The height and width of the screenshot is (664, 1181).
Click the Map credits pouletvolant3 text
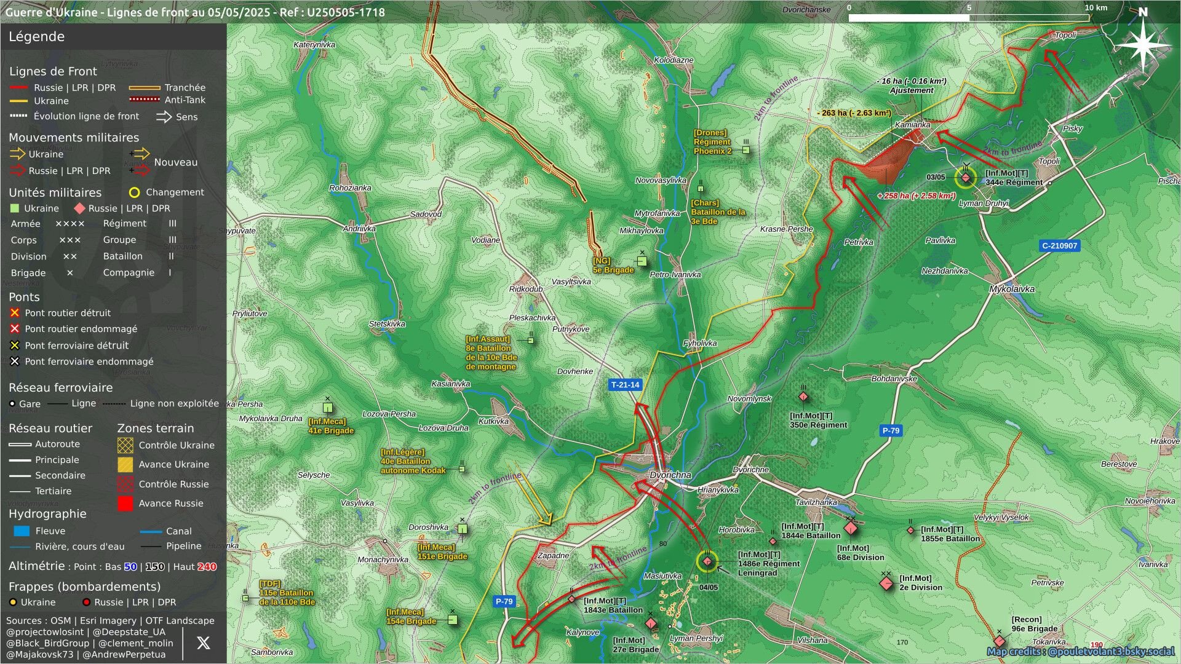tap(1081, 652)
